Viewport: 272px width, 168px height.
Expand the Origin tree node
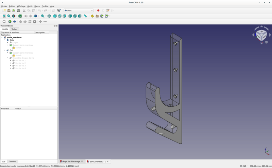(x=7, y=43)
